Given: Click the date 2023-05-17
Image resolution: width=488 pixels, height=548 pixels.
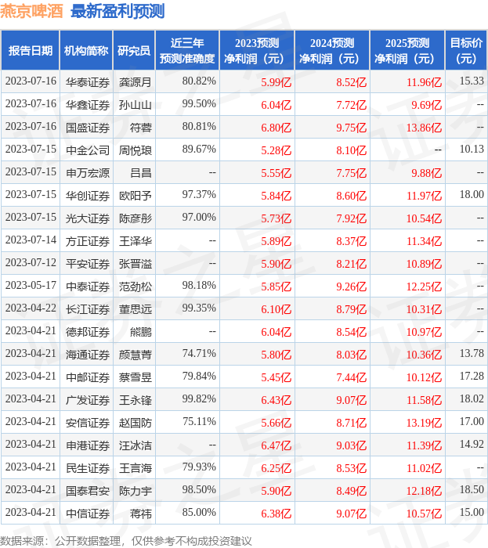Looking at the screenshot, I should coord(31,286).
